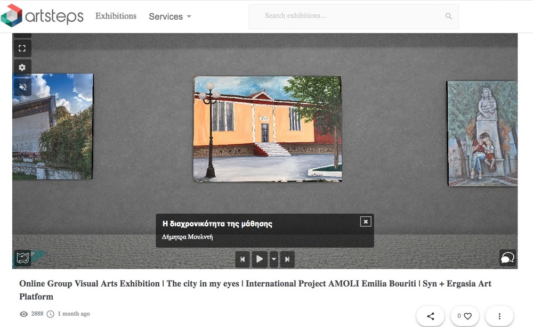Expand the playback options arrow
Viewport: 533px width, 327px height.
273,259
